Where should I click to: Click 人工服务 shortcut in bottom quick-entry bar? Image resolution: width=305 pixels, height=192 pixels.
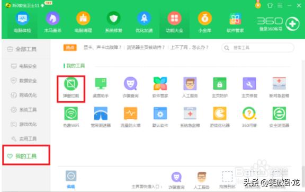point(202,180)
